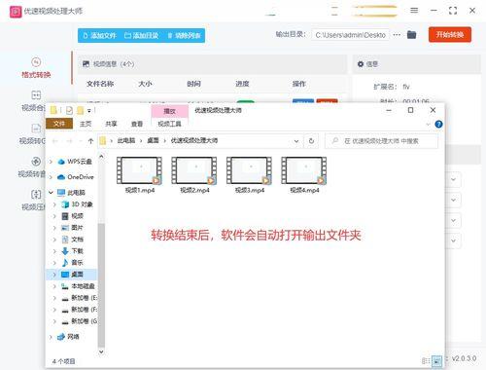Collapse the 此电脑 tree node arrow

coord(51,193)
